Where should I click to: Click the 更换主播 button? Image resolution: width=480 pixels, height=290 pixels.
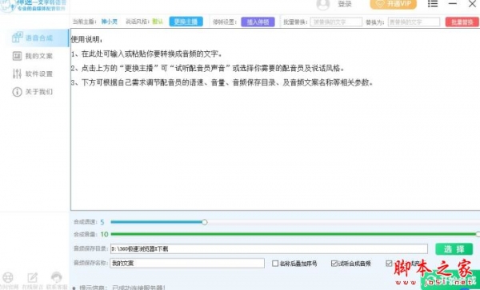pos(186,22)
